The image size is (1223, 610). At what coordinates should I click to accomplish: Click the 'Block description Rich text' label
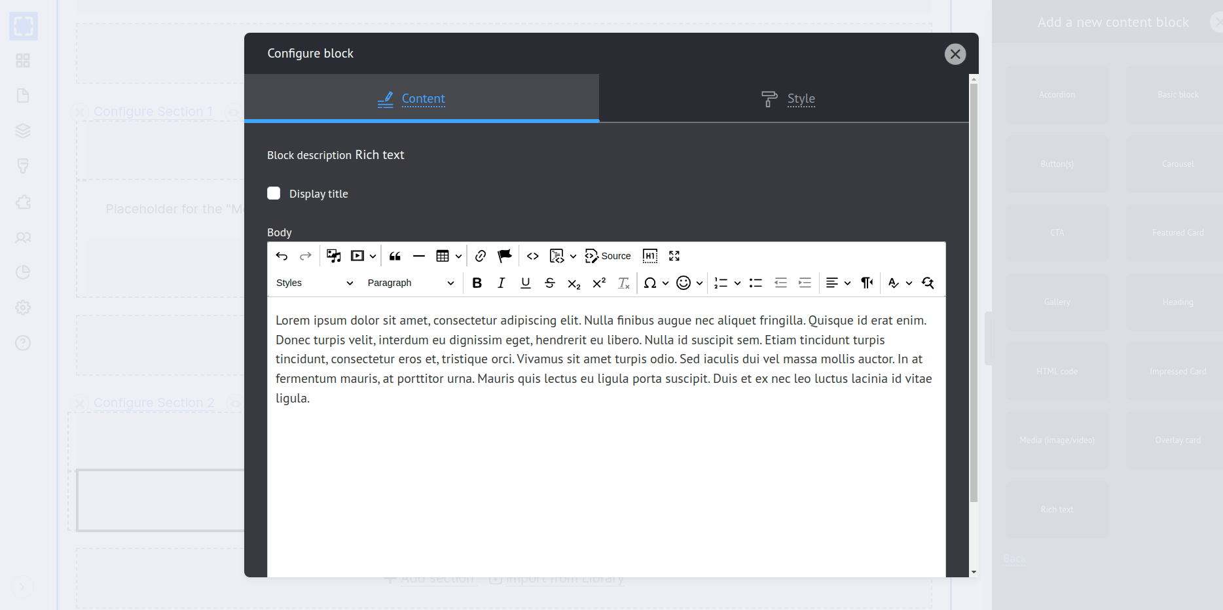[336, 155]
